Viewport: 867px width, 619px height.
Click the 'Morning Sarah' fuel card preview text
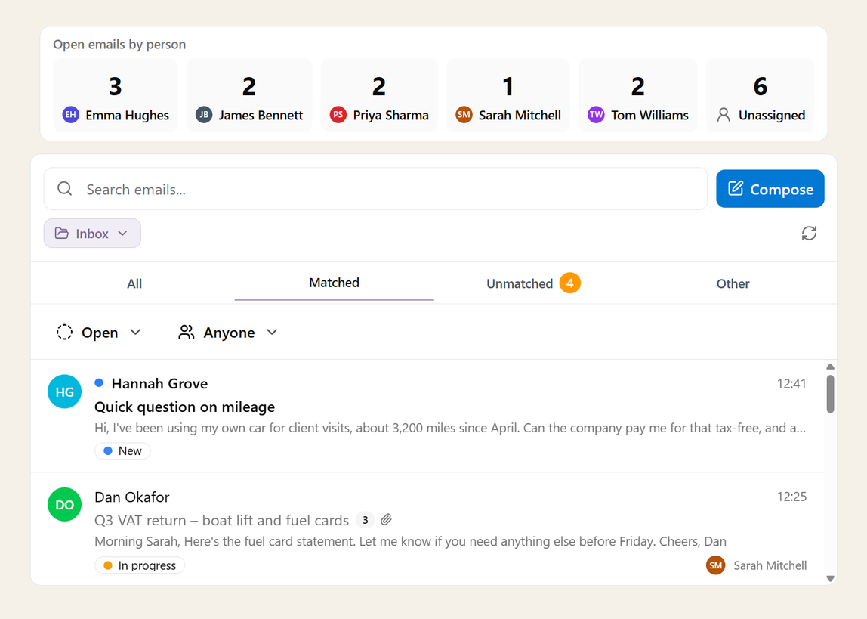(x=410, y=541)
